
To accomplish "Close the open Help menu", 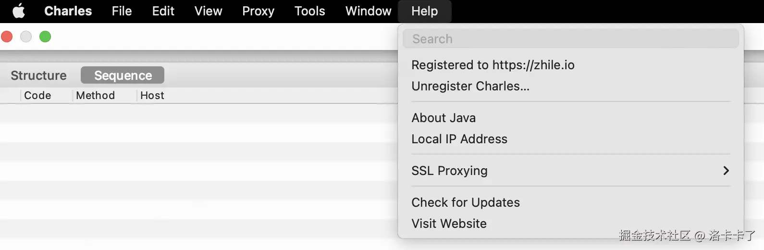I will (425, 11).
